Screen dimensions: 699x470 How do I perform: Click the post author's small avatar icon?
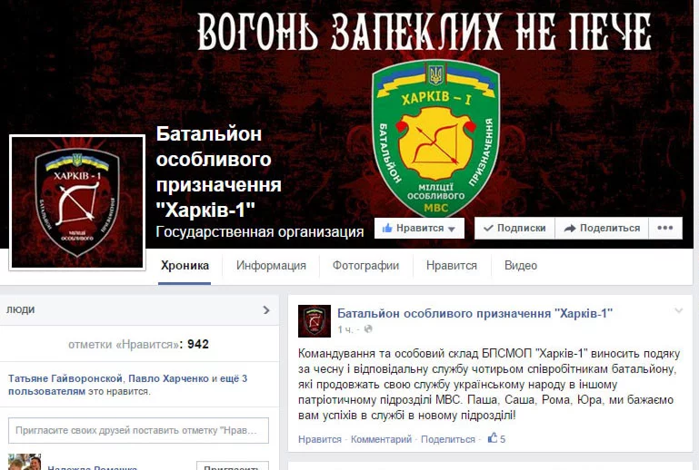[315, 321]
